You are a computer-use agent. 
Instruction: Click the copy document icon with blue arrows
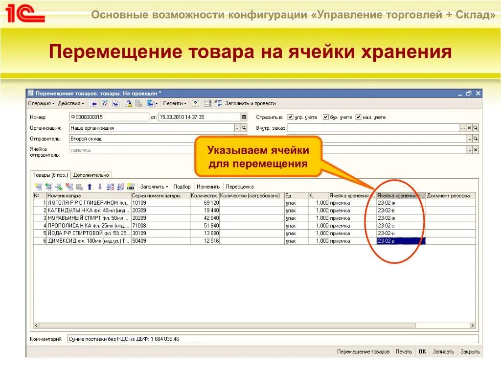(x=115, y=103)
